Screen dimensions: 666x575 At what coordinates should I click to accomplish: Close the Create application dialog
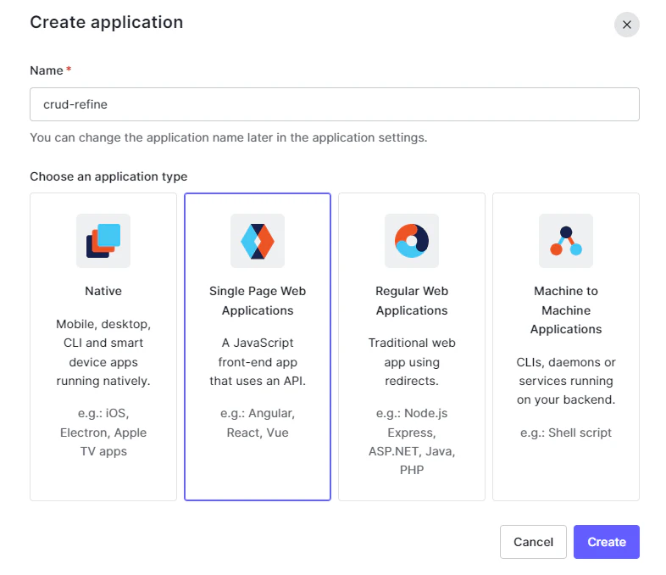626,25
